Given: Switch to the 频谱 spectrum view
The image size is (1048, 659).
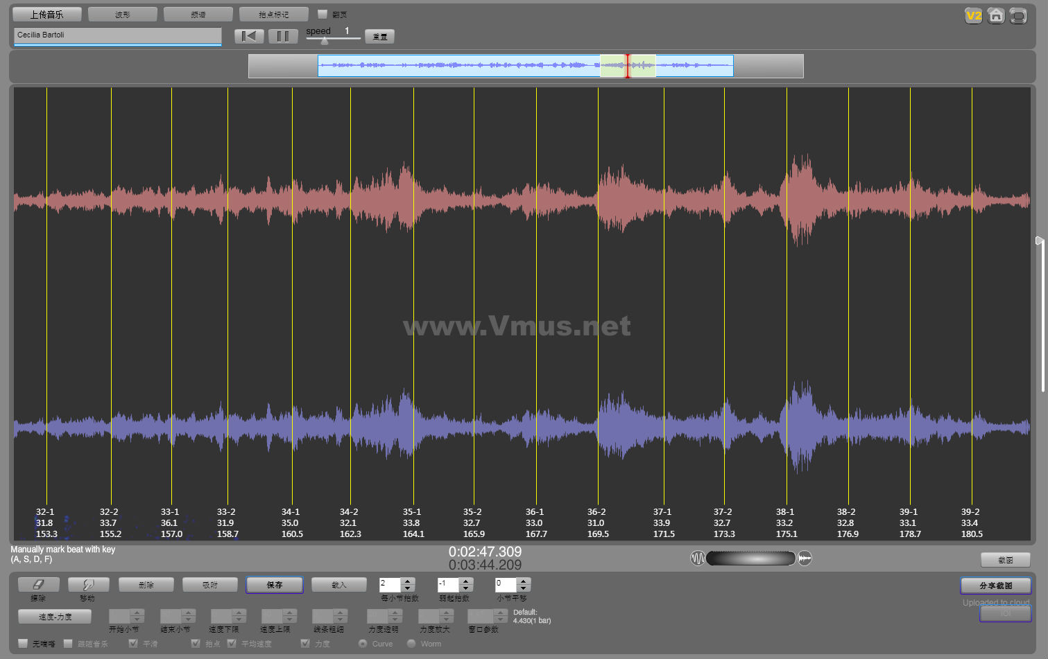Looking at the screenshot, I should (198, 14).
